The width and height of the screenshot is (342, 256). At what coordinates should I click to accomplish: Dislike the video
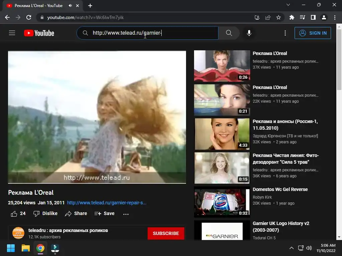tap(45, 214)
